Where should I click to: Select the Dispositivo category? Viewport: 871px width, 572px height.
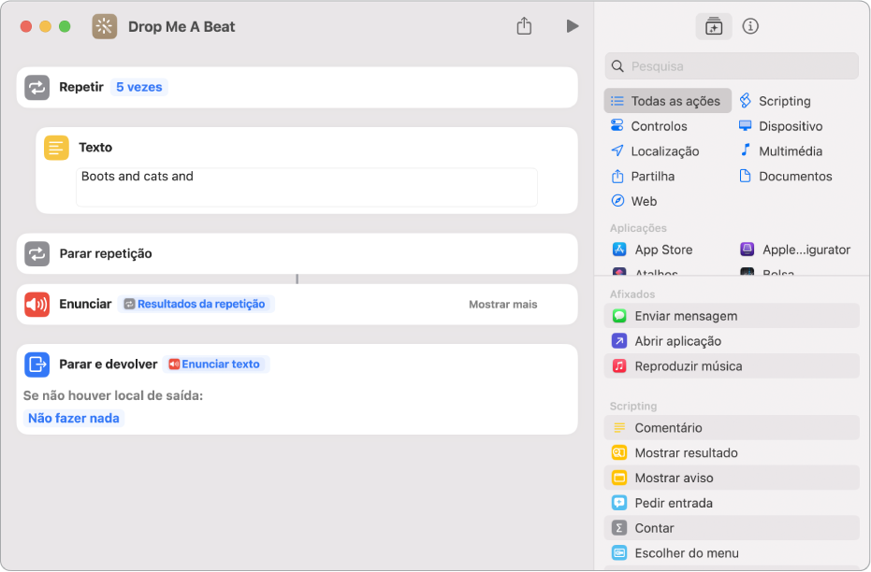pyautogui.click(x=780, y=126)
